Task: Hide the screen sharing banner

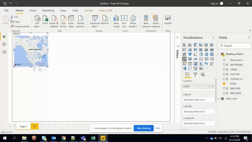Action: 158,128
